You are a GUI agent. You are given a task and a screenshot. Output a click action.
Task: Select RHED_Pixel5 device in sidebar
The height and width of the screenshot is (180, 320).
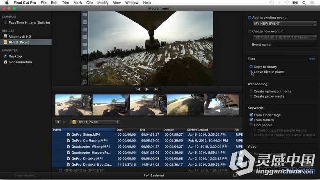point(26,42)
